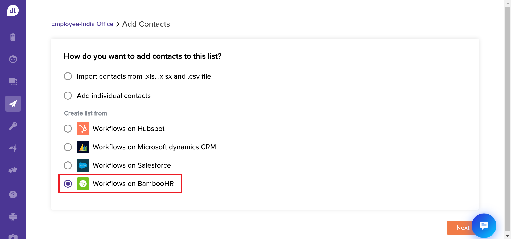The height and width of the screenshot is (239, 511).
Task: Select the Workflows on Salesforce option
Action: click(x=68, y=165)
